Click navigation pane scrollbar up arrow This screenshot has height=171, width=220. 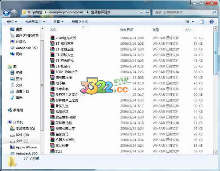tap(43, 29)
